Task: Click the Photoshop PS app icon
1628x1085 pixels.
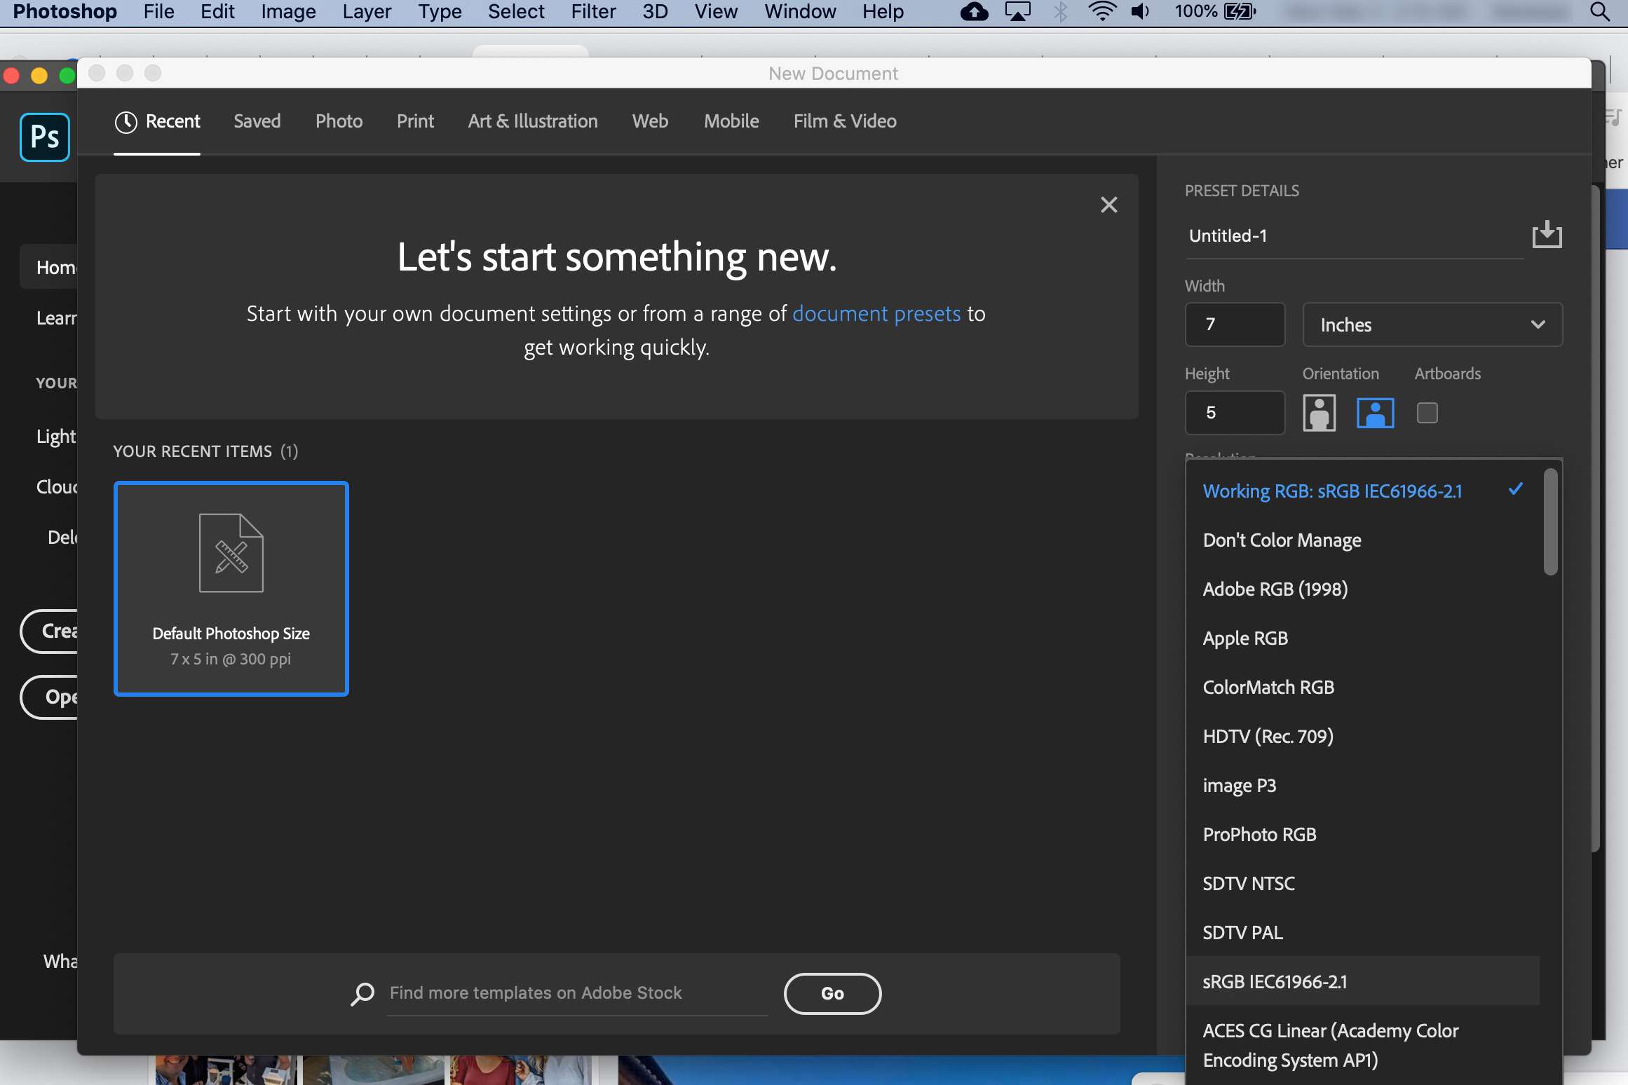Action: (45, 135)
